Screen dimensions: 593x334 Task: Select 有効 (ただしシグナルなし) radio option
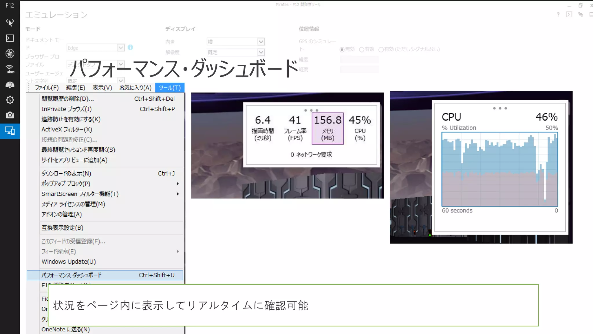(x=381, y=50)
